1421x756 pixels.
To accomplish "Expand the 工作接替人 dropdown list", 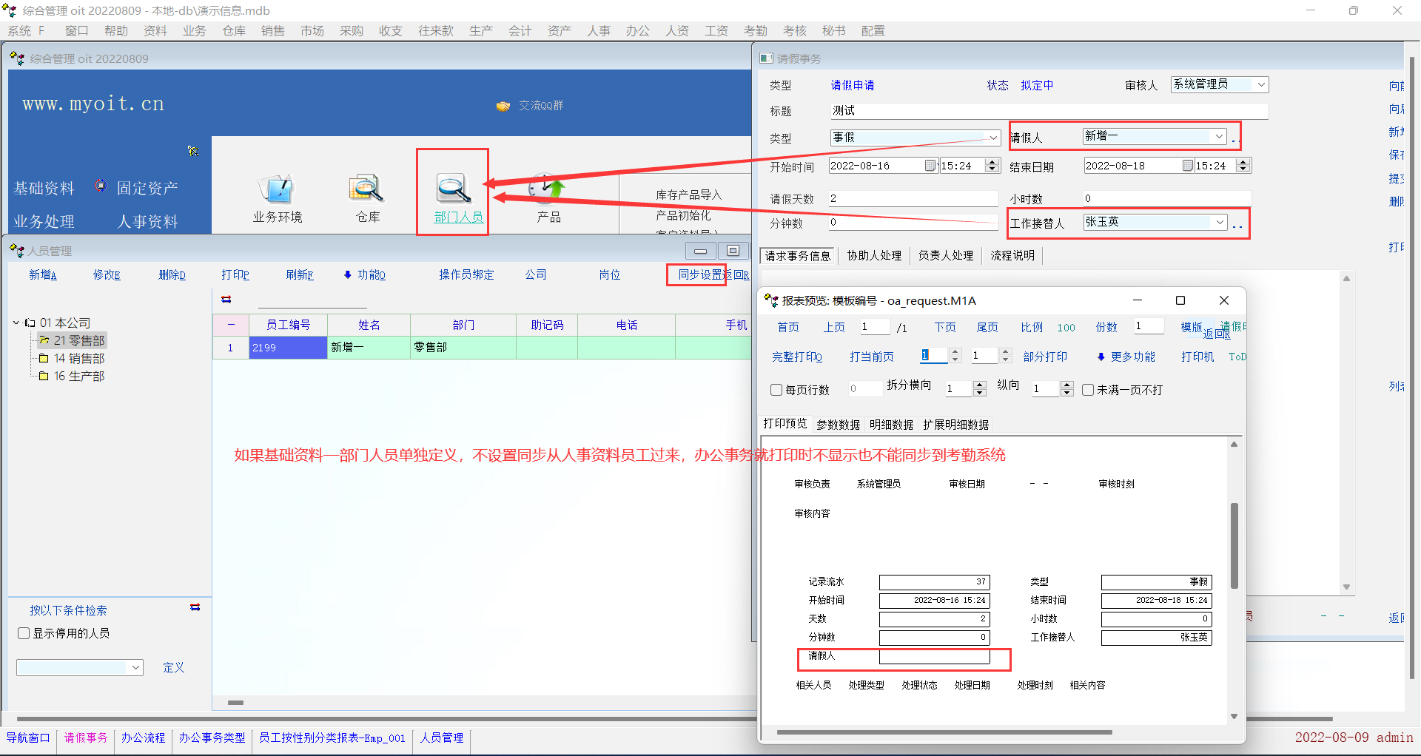I will click(x=1219, y=222).
